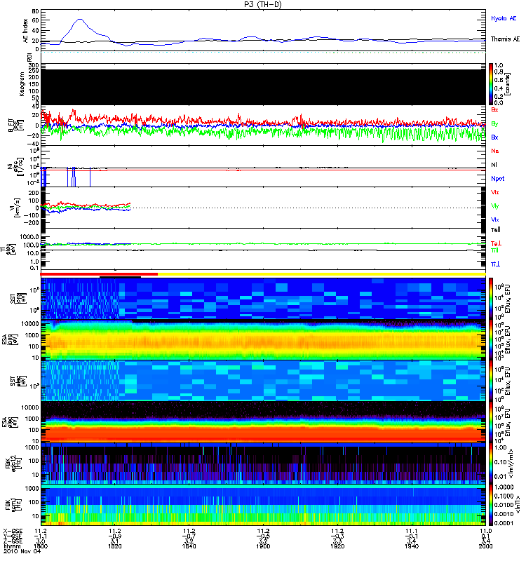
Task: Click the red segment of the status bar
Action: pyautogui.click(x=99, y=274)
